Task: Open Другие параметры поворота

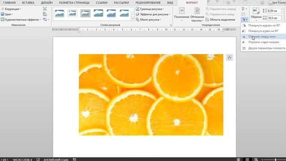Action: click(x=264, y=48)
